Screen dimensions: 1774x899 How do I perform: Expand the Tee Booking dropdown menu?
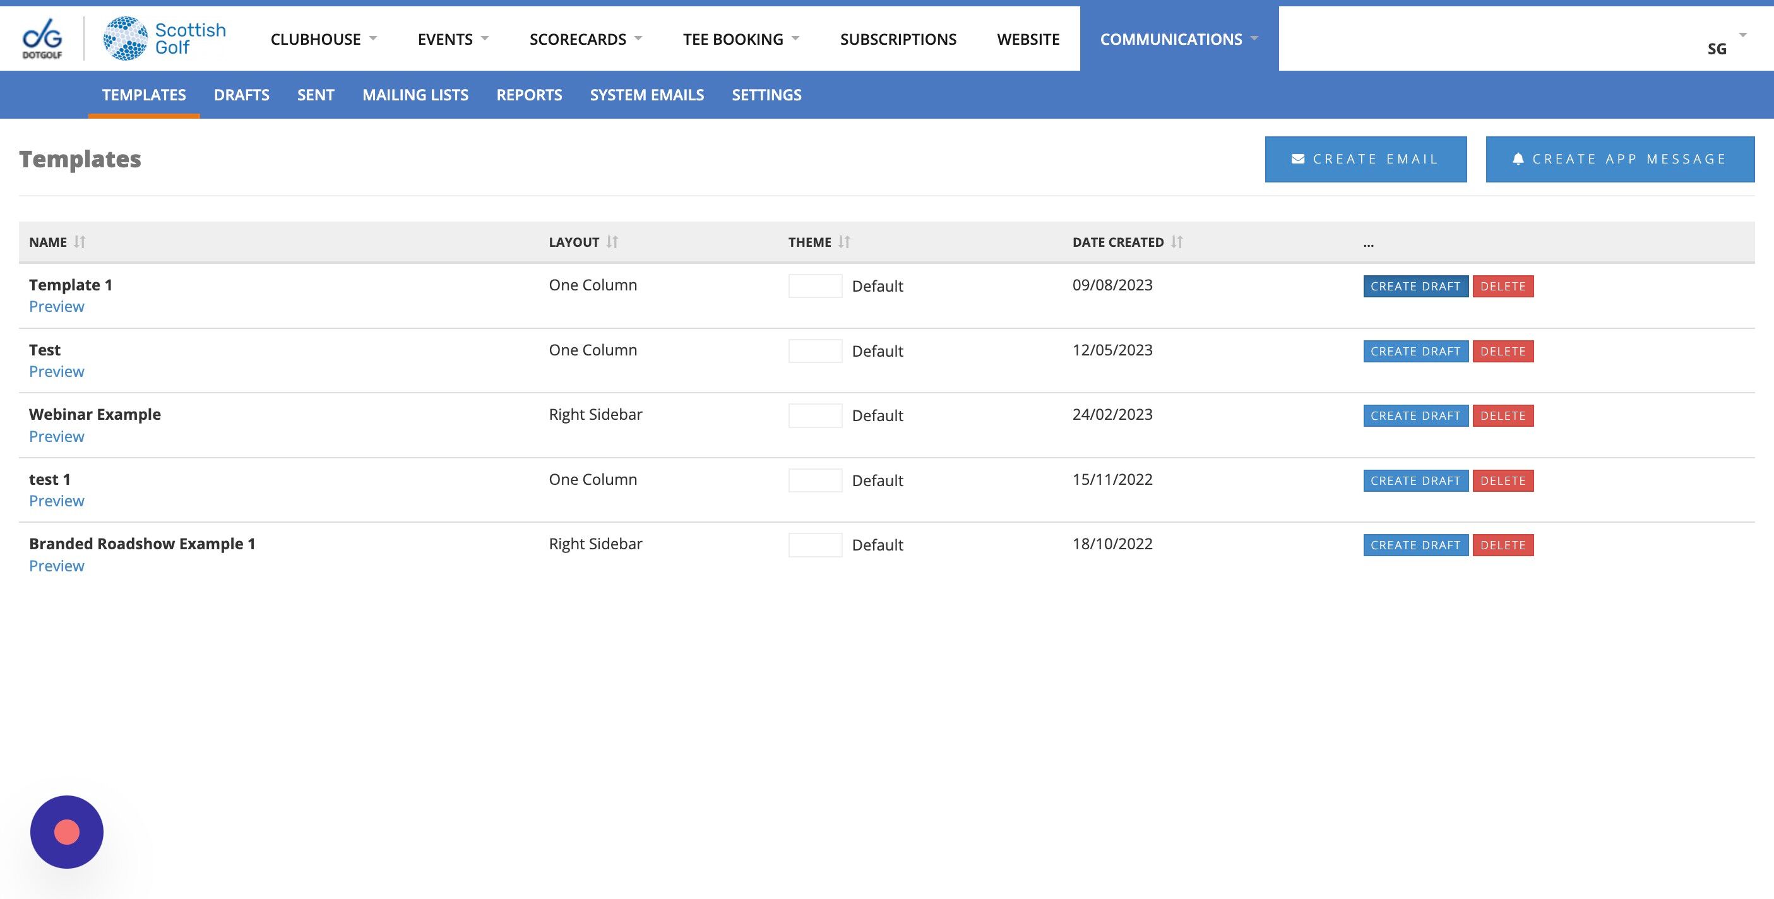click(x=741, y=39)
